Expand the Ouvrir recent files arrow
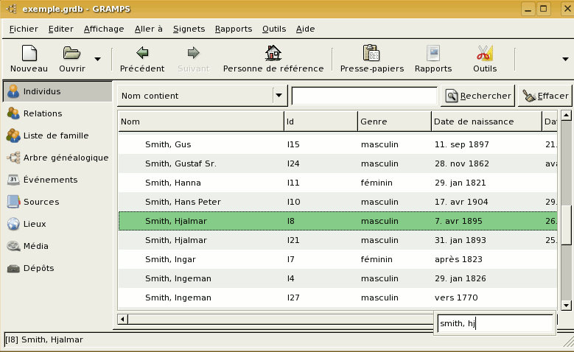Image resolution: width=574 pixels, height=352 pixels. pyautogui.click(x=98, y=59)
